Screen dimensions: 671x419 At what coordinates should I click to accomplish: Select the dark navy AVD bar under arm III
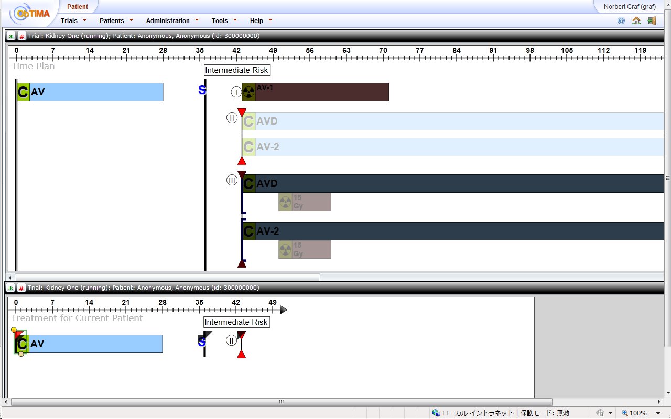pyautogui.click(x=453, y=184)
